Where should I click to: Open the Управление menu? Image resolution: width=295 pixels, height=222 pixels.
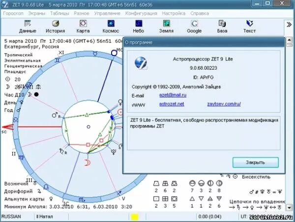coord(107,13)
